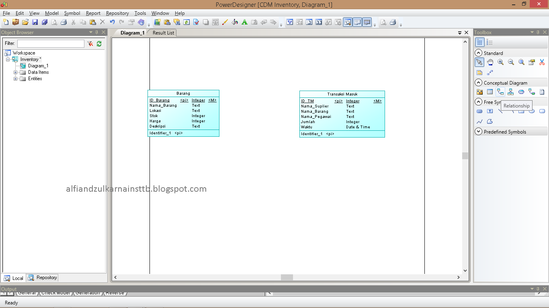This screenshot has width=549, height=308.
Task: Open the Model menu
Action: point(51,13)
